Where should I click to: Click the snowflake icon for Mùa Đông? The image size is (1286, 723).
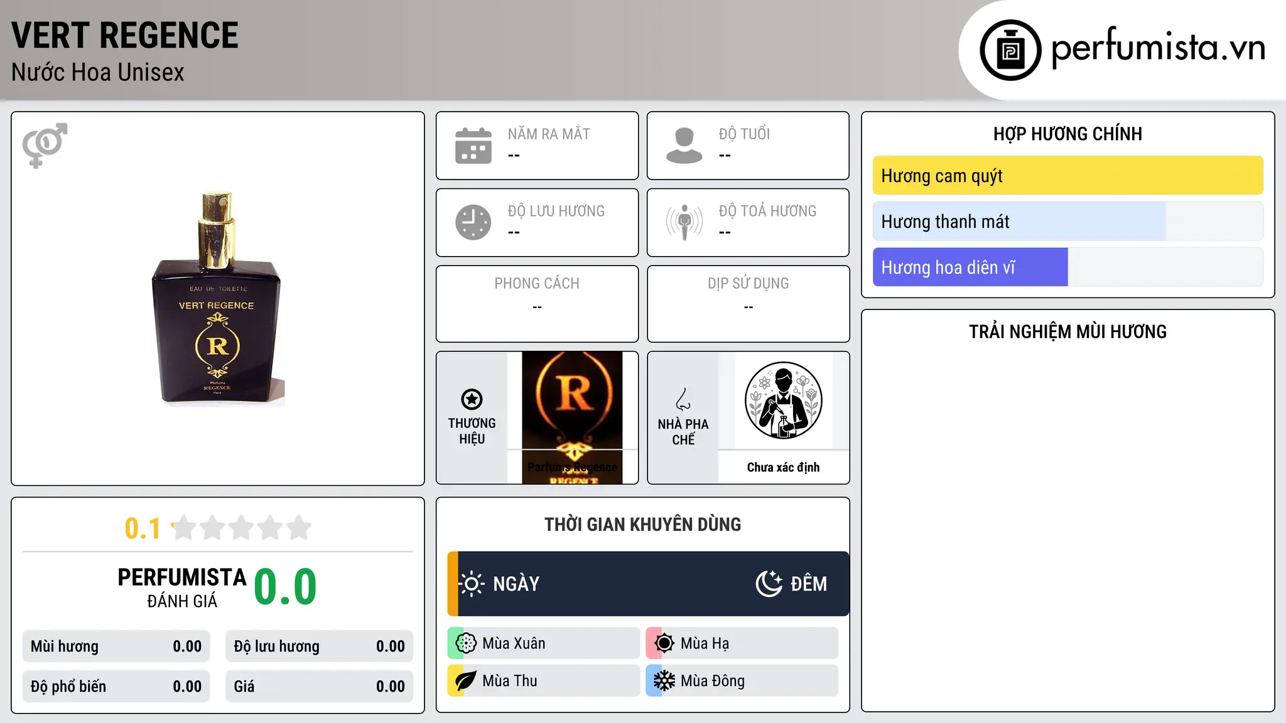point(664,681)
